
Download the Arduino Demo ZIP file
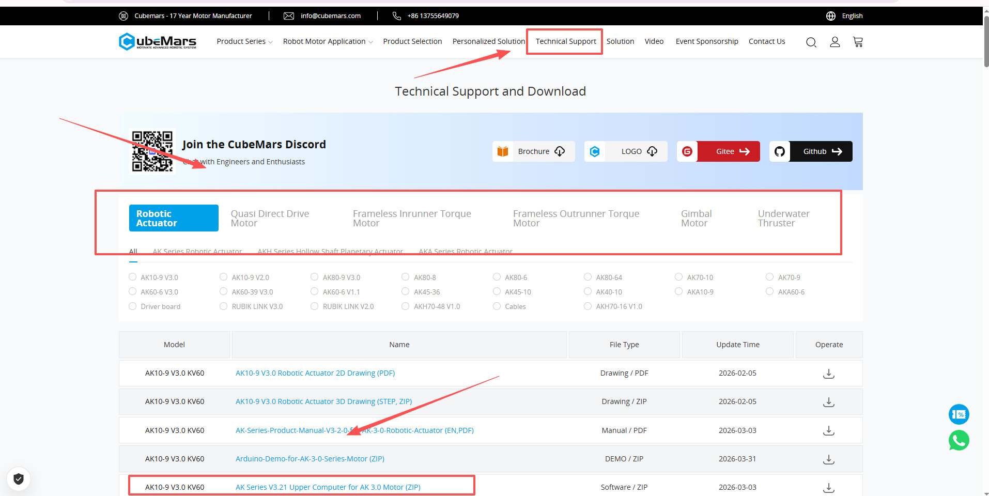828,459
